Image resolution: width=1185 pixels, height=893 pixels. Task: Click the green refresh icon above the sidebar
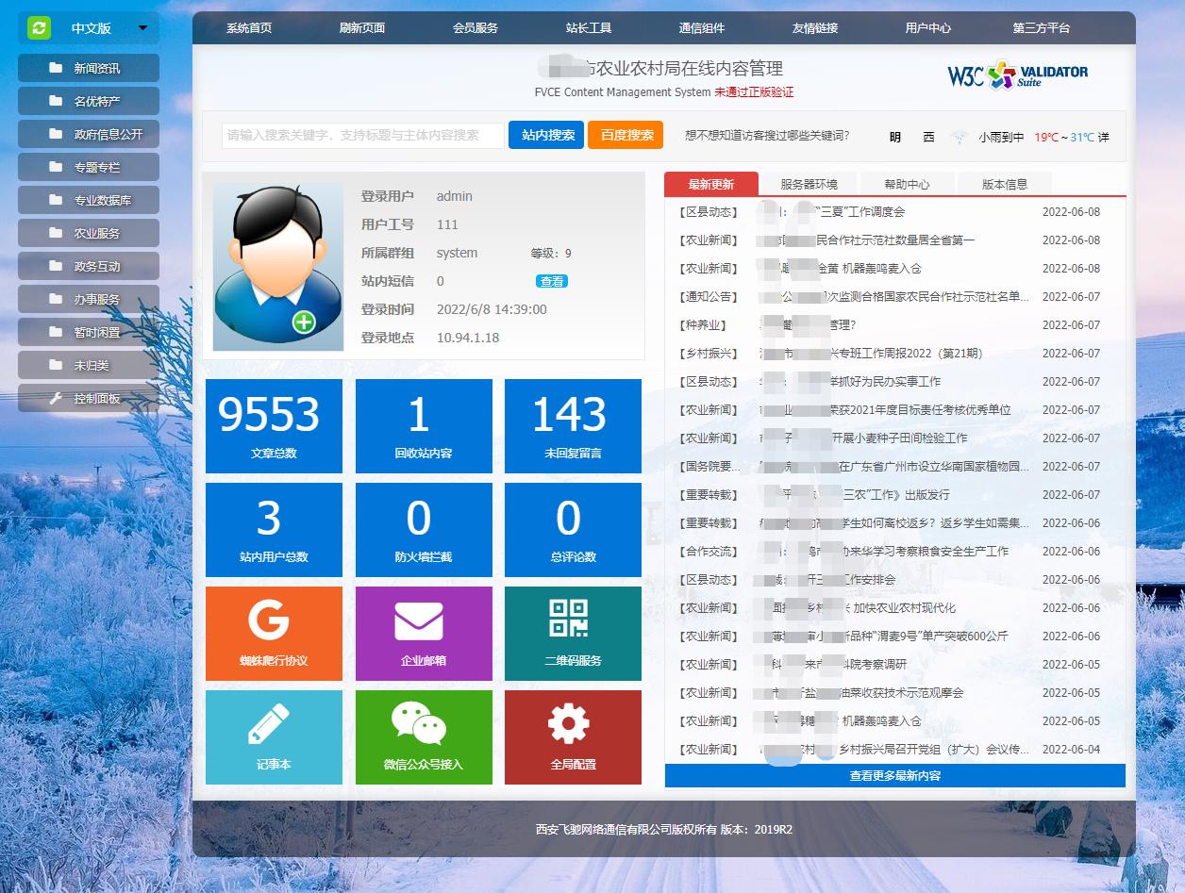tap(38, 28)
